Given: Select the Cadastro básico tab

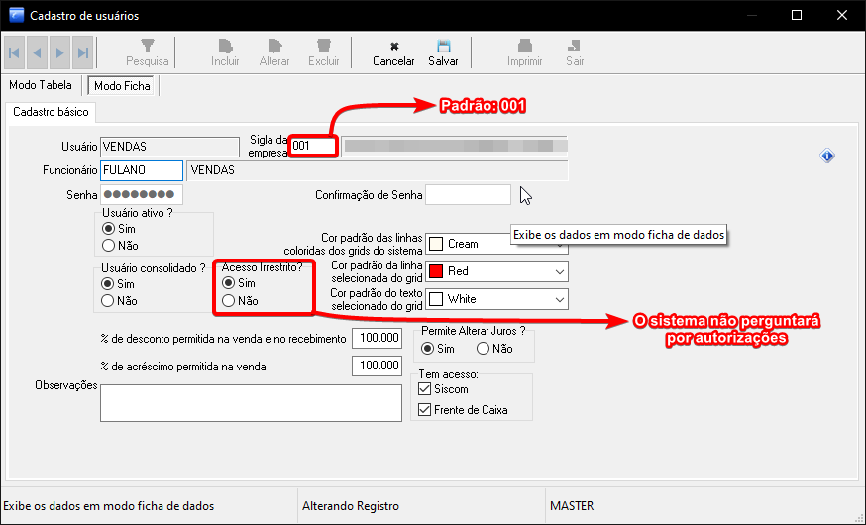Looking at the screenshot, I should tap(51, 112).
